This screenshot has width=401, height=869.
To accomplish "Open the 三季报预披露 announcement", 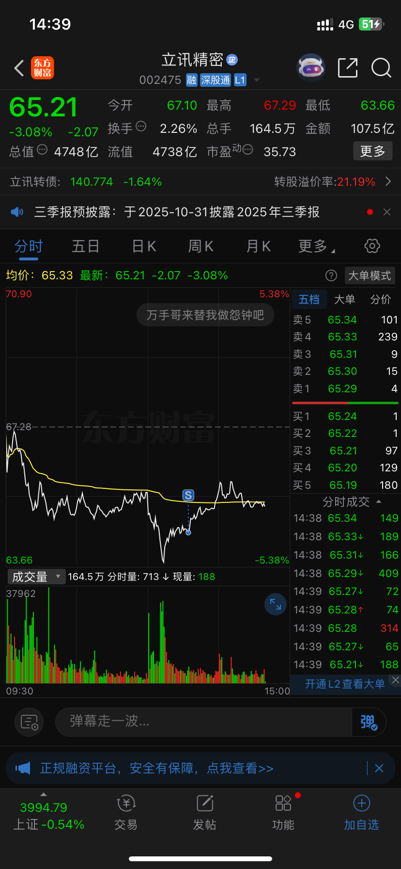I will pyautogui.click(x=177, y=212).
